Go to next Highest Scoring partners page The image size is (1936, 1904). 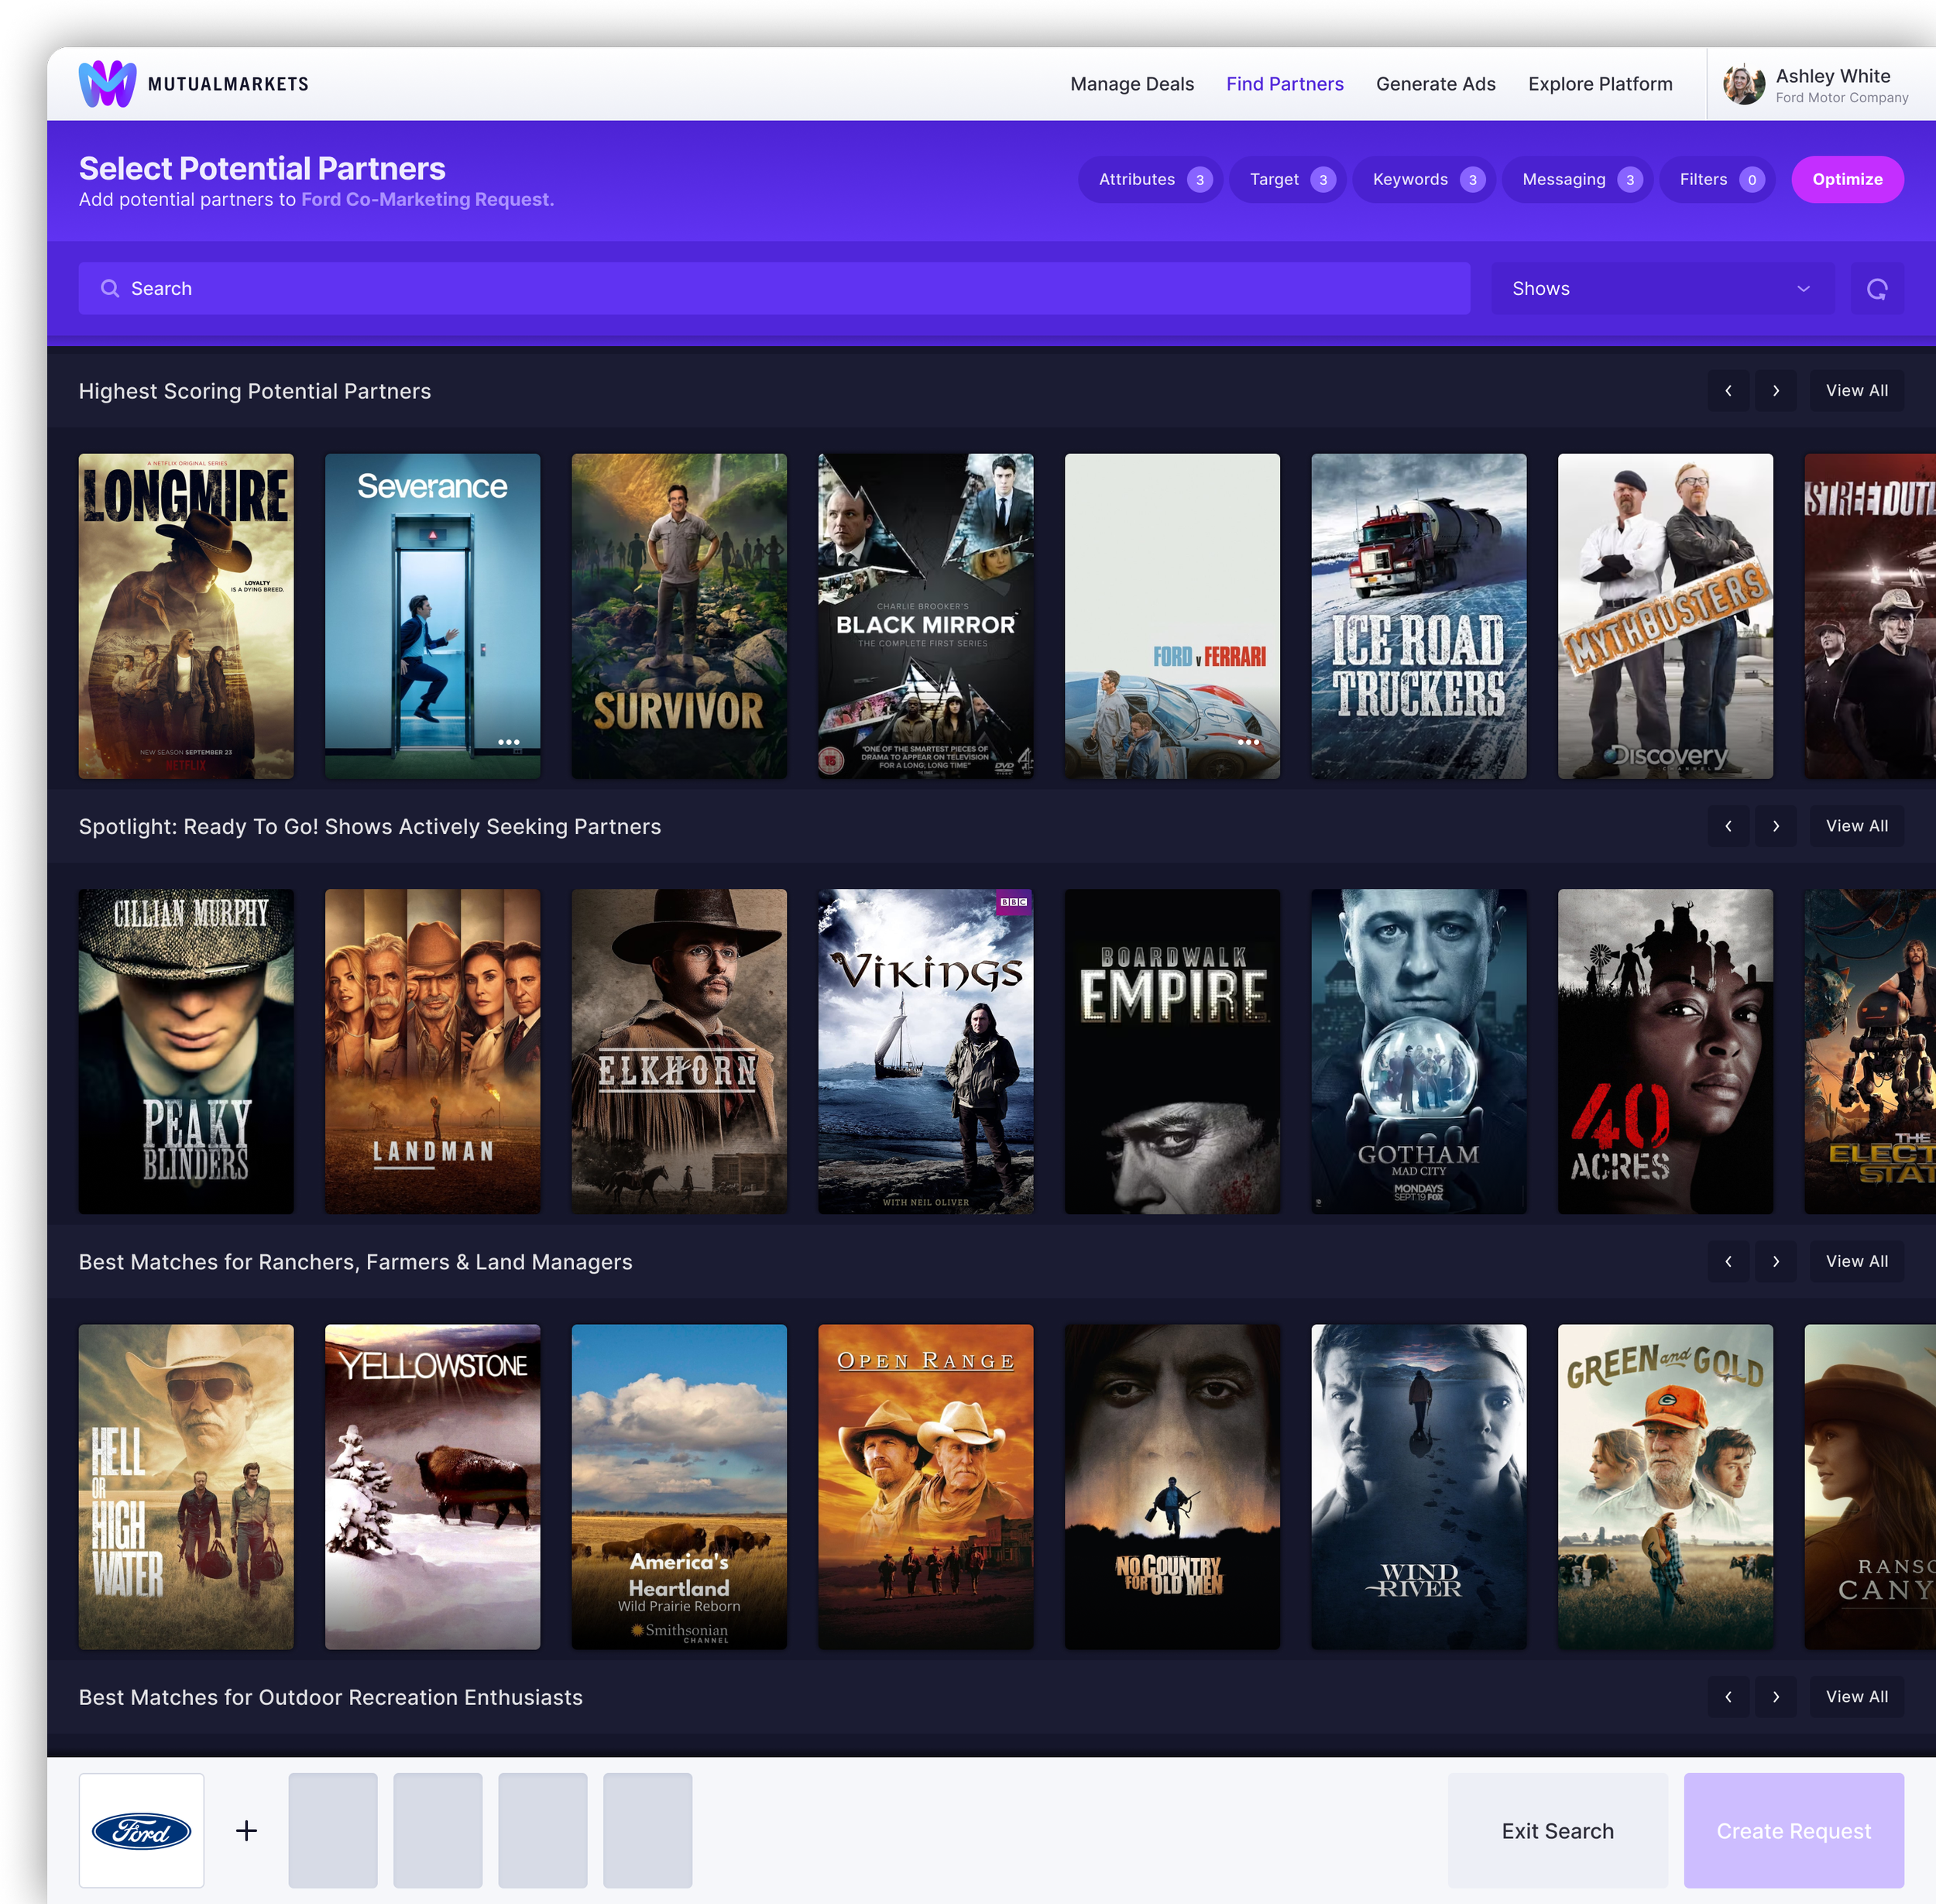tap(1775, 391)
